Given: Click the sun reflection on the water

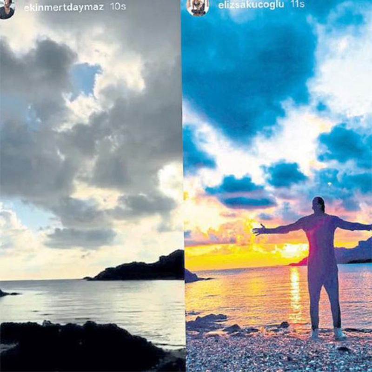Looking at the screenshot, I should [x=295, y=294].
